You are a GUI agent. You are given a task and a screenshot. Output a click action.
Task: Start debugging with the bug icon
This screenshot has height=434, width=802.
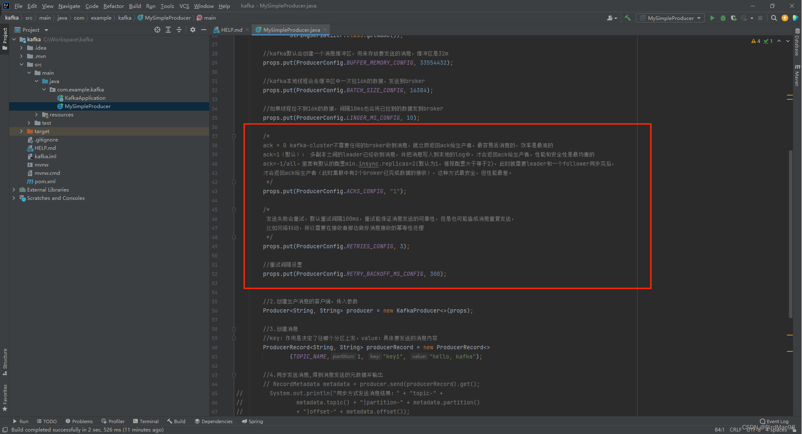pos(723,18)
